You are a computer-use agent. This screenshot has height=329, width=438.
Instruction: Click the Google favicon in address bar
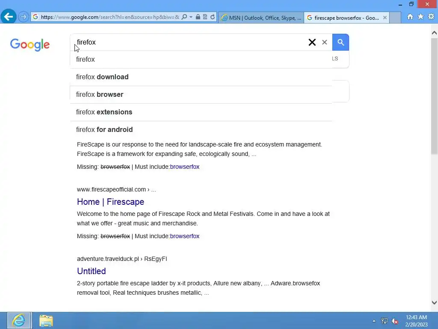point(36,17)
